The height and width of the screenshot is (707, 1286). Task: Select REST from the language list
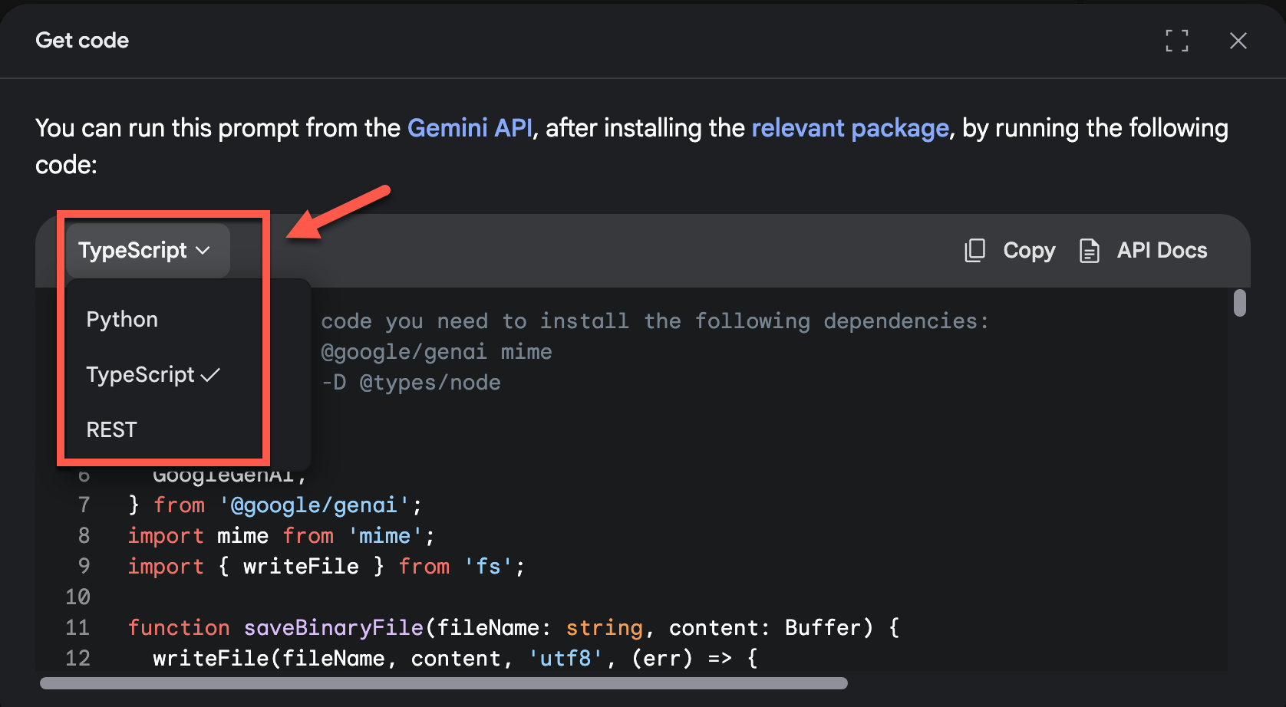point(111,429)
